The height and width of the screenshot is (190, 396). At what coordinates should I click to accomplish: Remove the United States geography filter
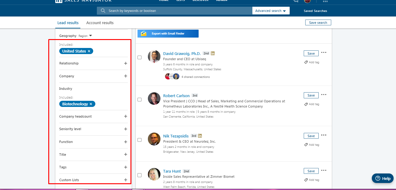pyautogui.click(x=89, y=51)
